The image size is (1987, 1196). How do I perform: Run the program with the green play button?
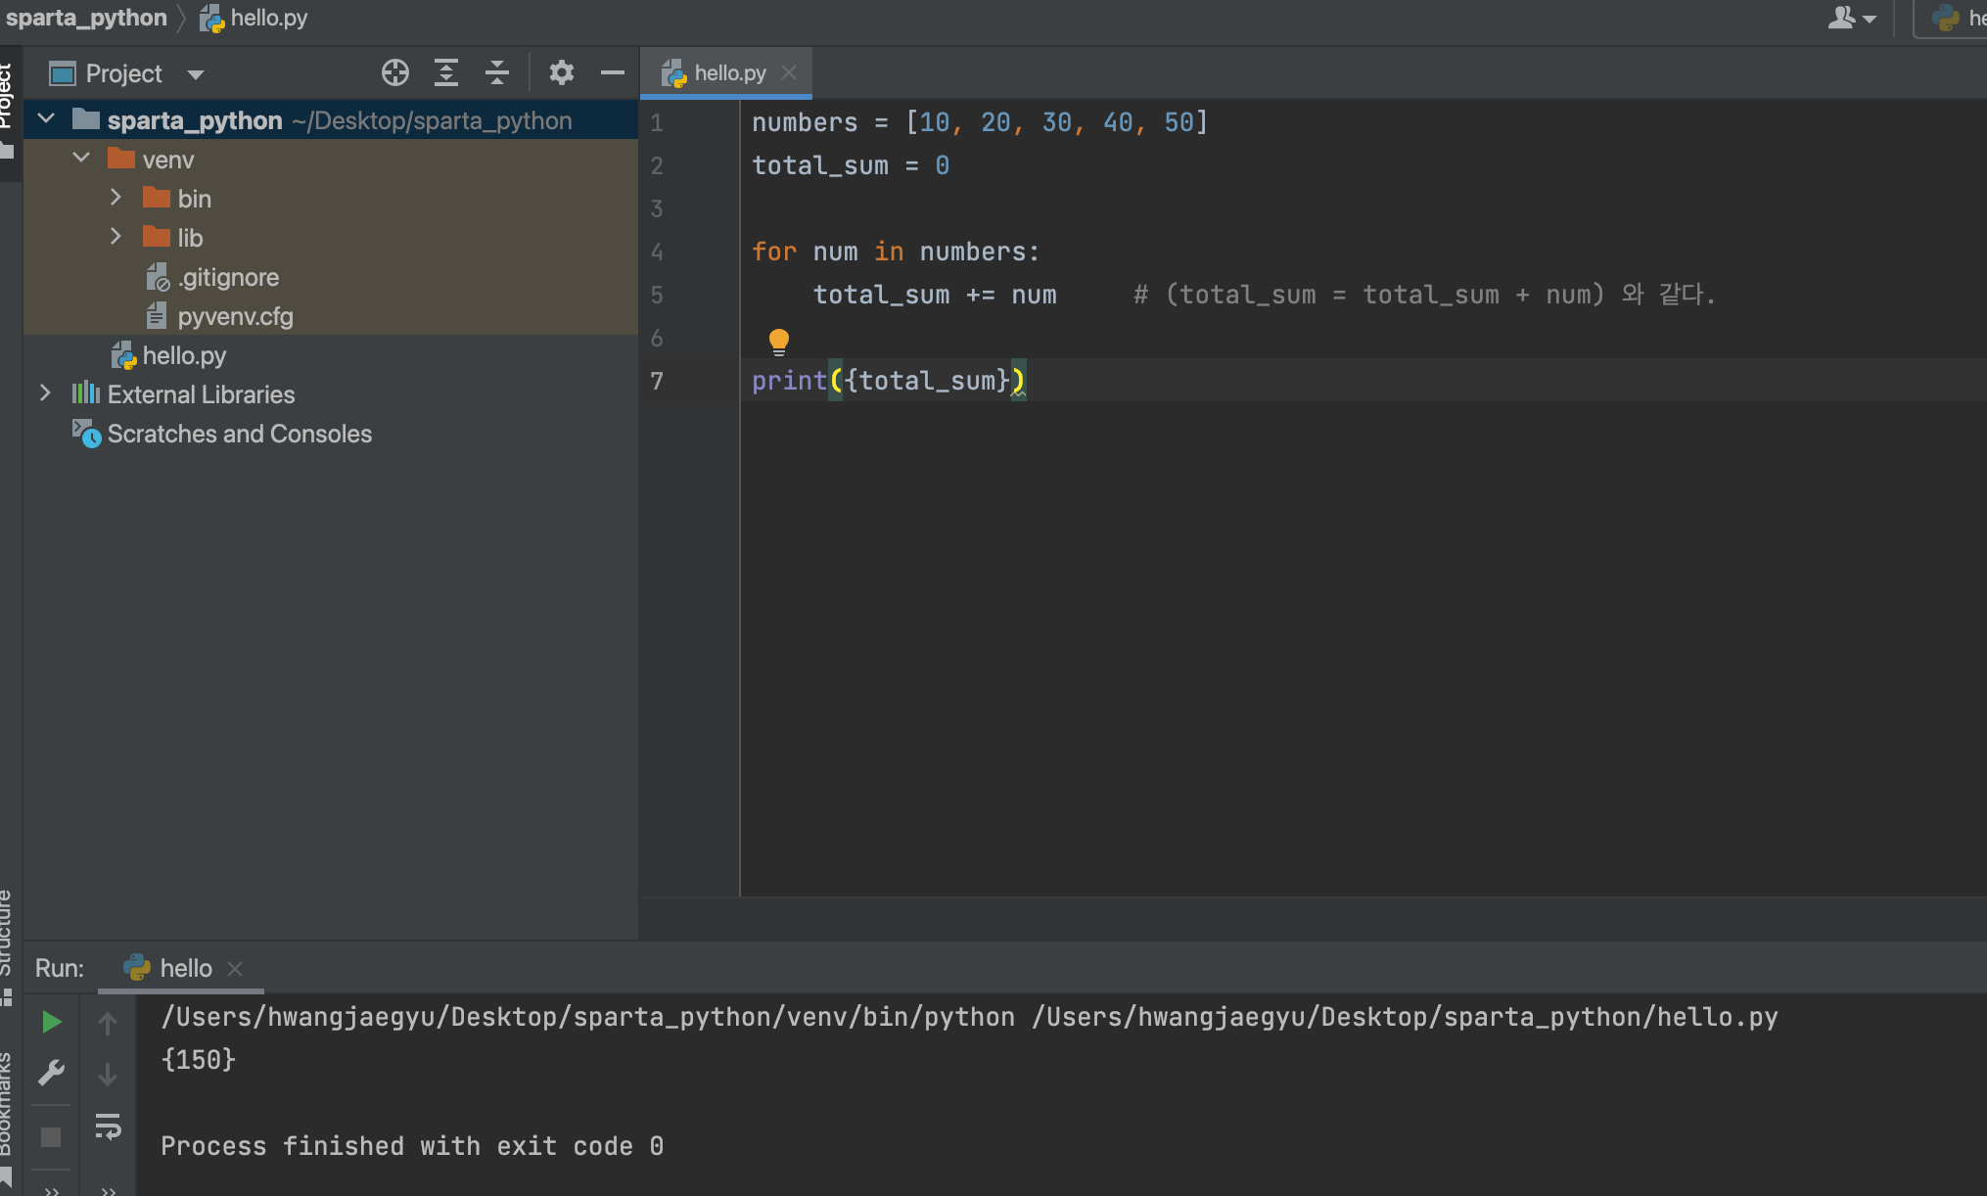coord(52,1023)
